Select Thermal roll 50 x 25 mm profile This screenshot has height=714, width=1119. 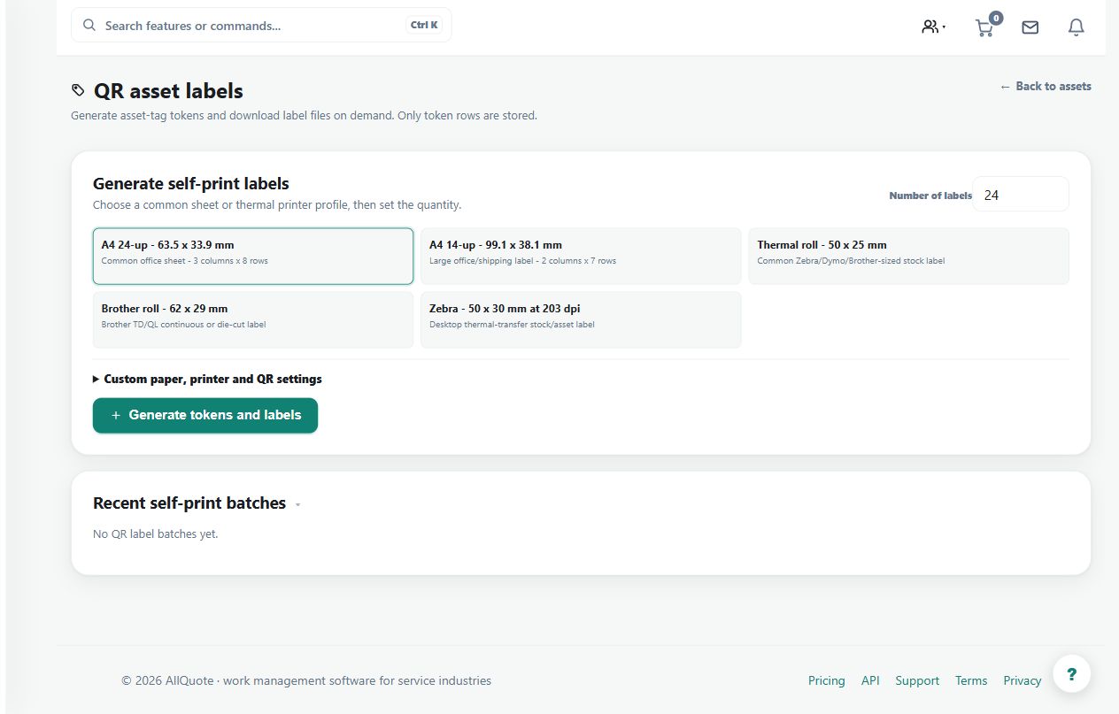(908, 257)
